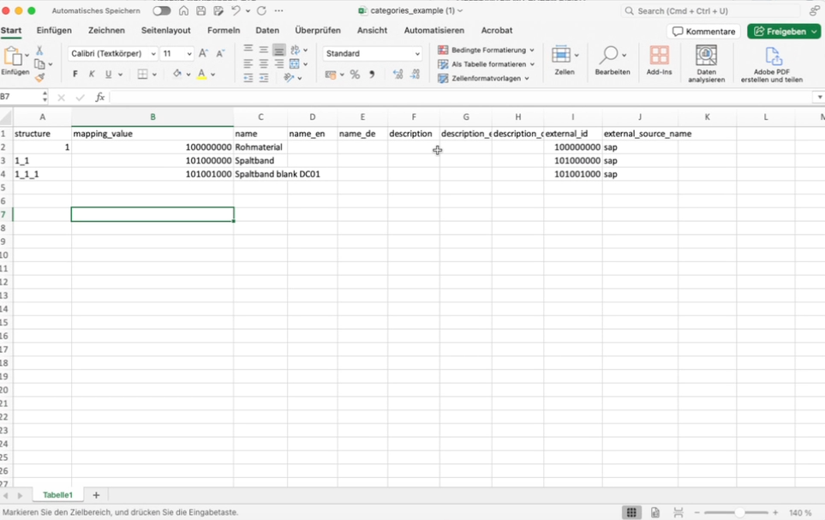Toggle center text horizontally icon
Viewport: 825px width, 520px height.
264,63
